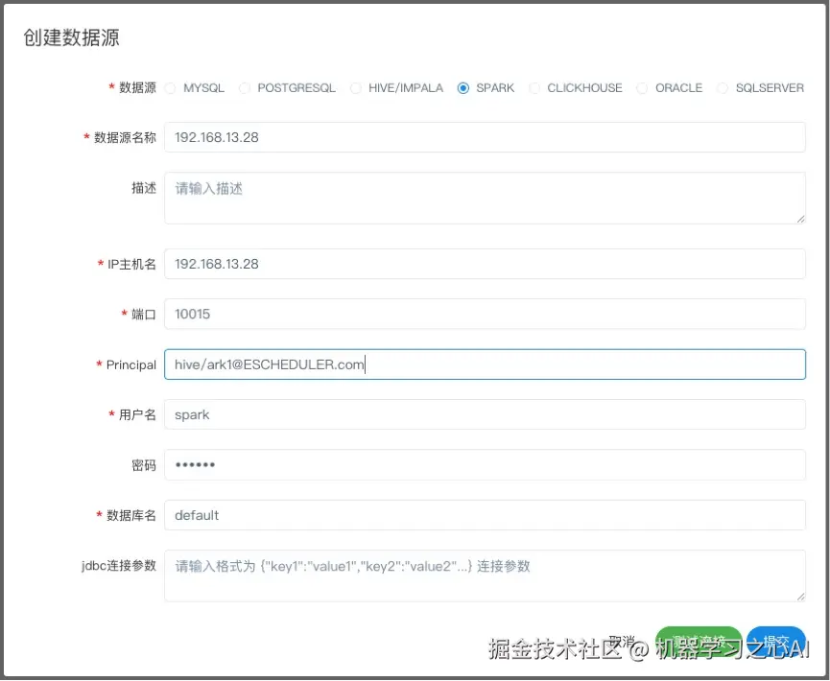Choose POSTGRESQL as data source
Viewport: 830px width, 681px height.
pyautogui.click(x=244, y=88)
